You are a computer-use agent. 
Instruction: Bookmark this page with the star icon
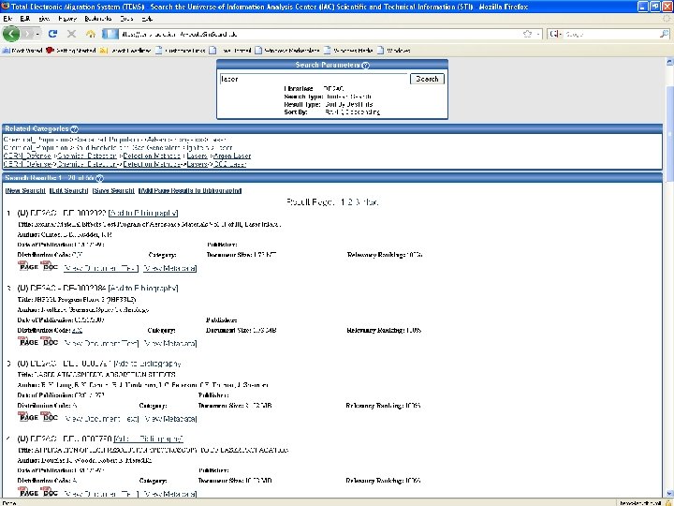coord(527,34)
